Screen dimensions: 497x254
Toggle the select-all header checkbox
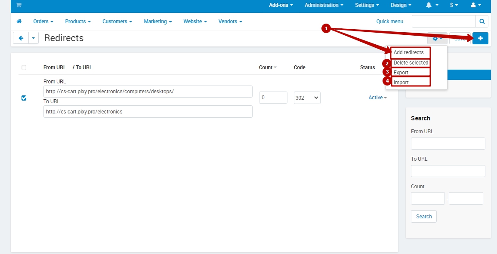[24, 67]
